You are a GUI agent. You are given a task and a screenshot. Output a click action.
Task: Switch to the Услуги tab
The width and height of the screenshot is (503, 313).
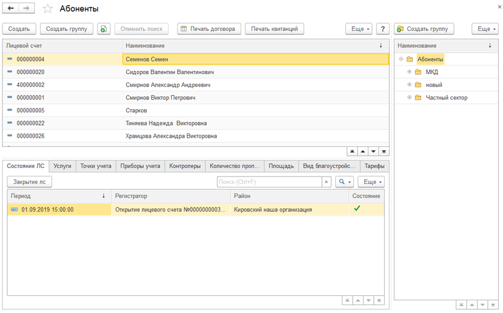click(x=62, y=166)
